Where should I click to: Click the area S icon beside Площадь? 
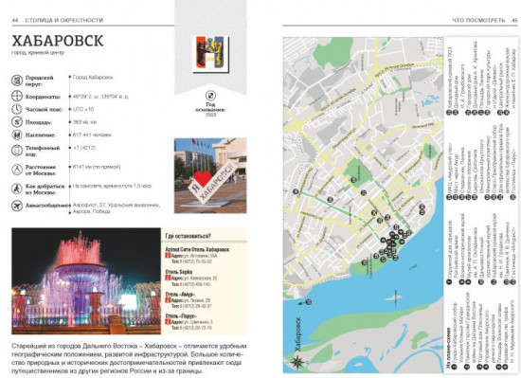click(17, 122)
